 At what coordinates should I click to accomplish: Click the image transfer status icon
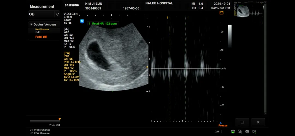click(240, 132)
